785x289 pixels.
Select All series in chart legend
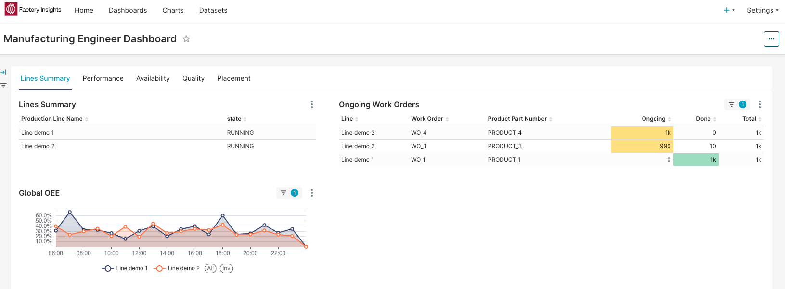(210, 268)
